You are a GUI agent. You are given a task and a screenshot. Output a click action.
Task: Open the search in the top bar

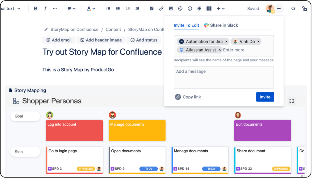click(x=293, y=8)
